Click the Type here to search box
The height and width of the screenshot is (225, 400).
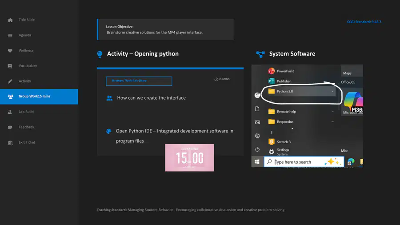(304, 162)
